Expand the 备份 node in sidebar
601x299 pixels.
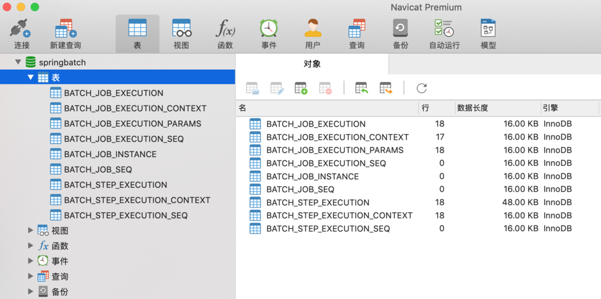click(31, 292)
